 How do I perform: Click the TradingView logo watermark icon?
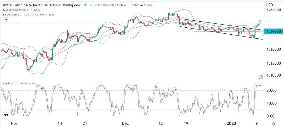[6, 115]
